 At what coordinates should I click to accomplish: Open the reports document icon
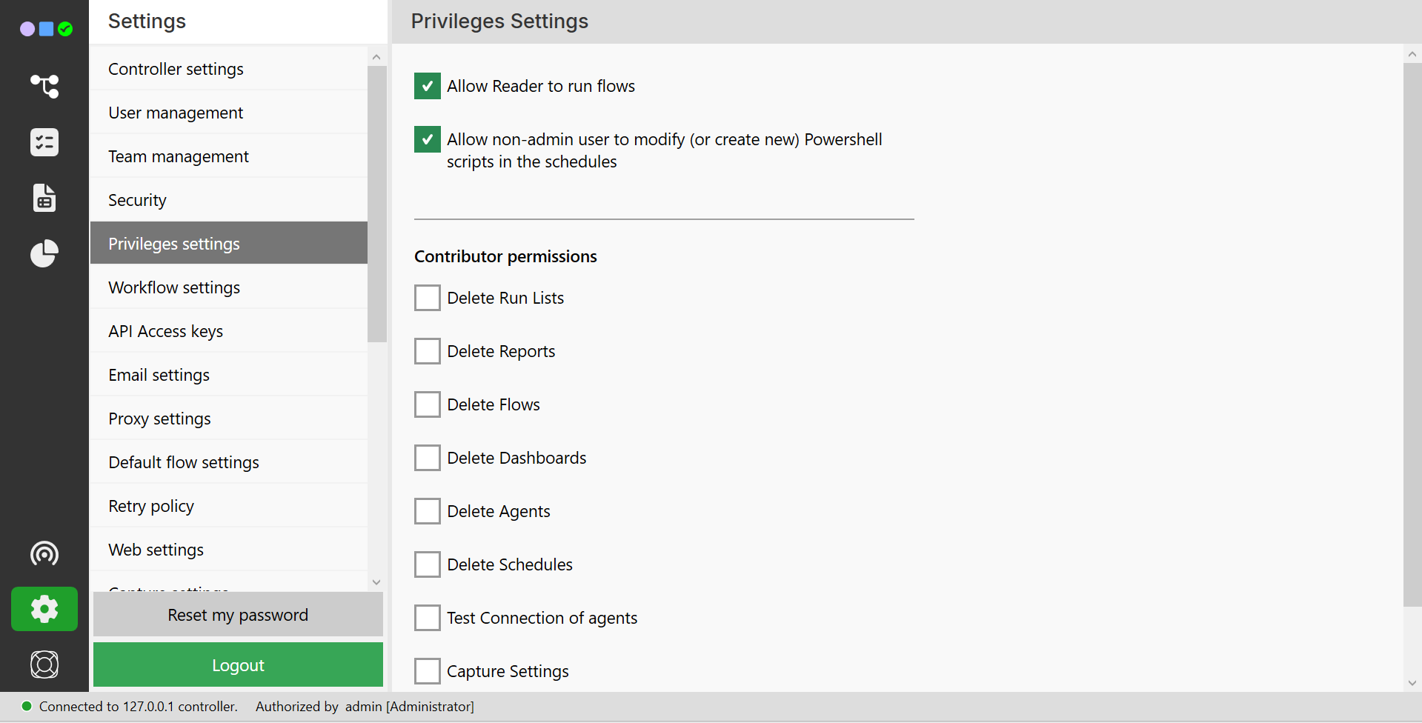(x=44, y=198)
